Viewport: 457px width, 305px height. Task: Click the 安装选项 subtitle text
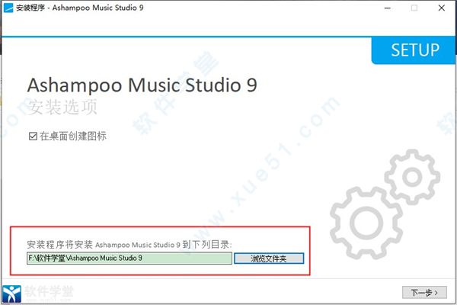tap(62, 107)
